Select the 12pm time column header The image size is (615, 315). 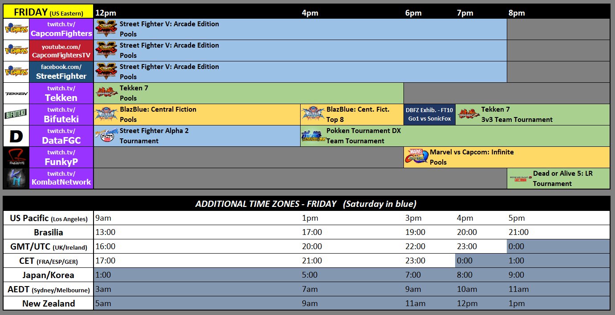click(x=104, y=12)
